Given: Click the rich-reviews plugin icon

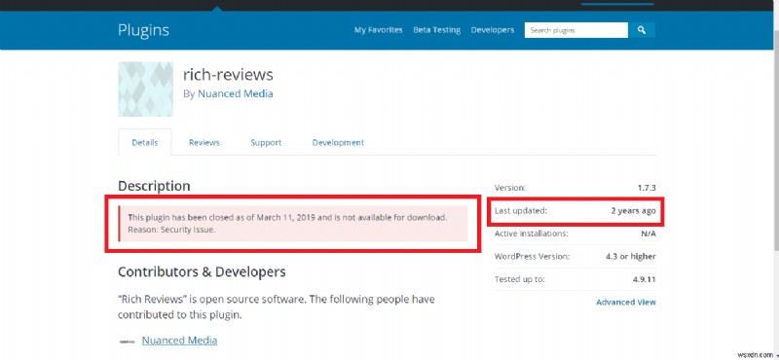Looking at the screenshot, I should (145, 89).
